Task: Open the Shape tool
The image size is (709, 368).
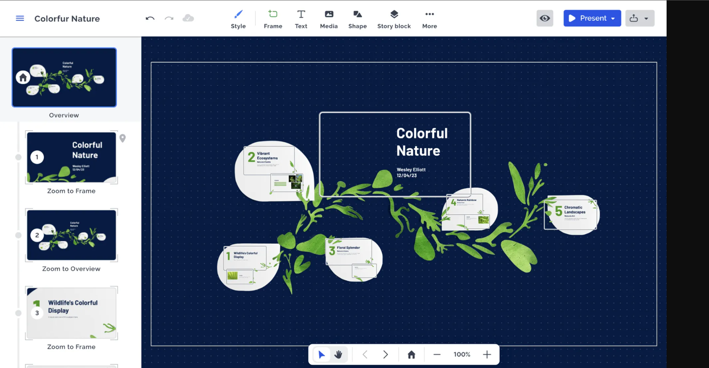Action: point(357,19)
